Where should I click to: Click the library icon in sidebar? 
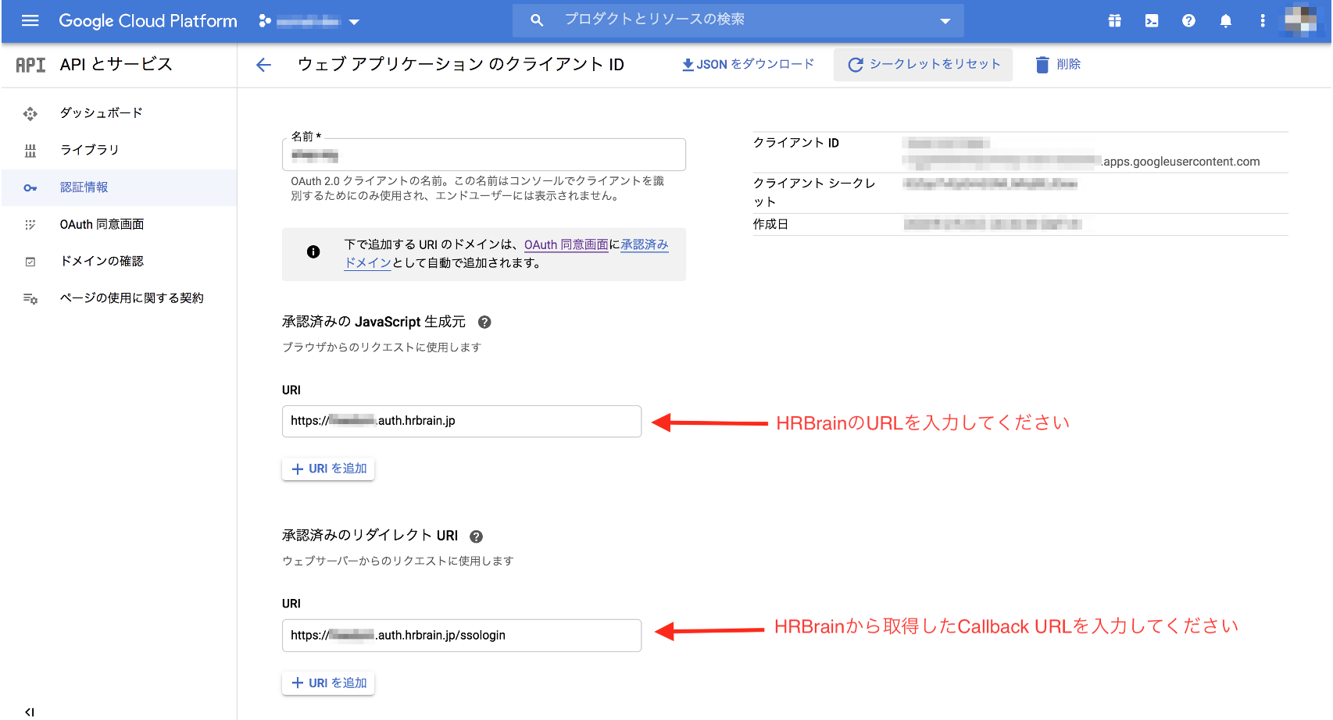pyautogui.click(x=30, y=151)
